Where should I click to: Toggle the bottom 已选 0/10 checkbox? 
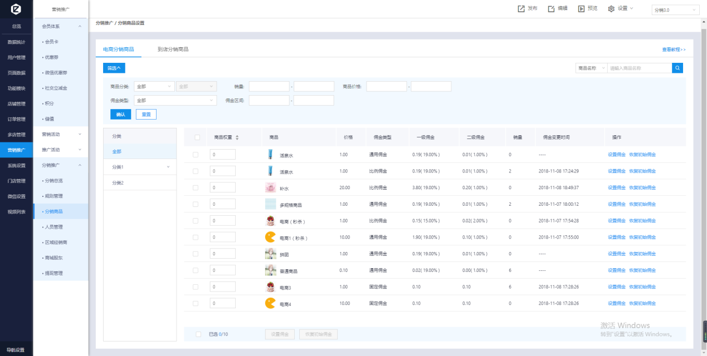199,334
